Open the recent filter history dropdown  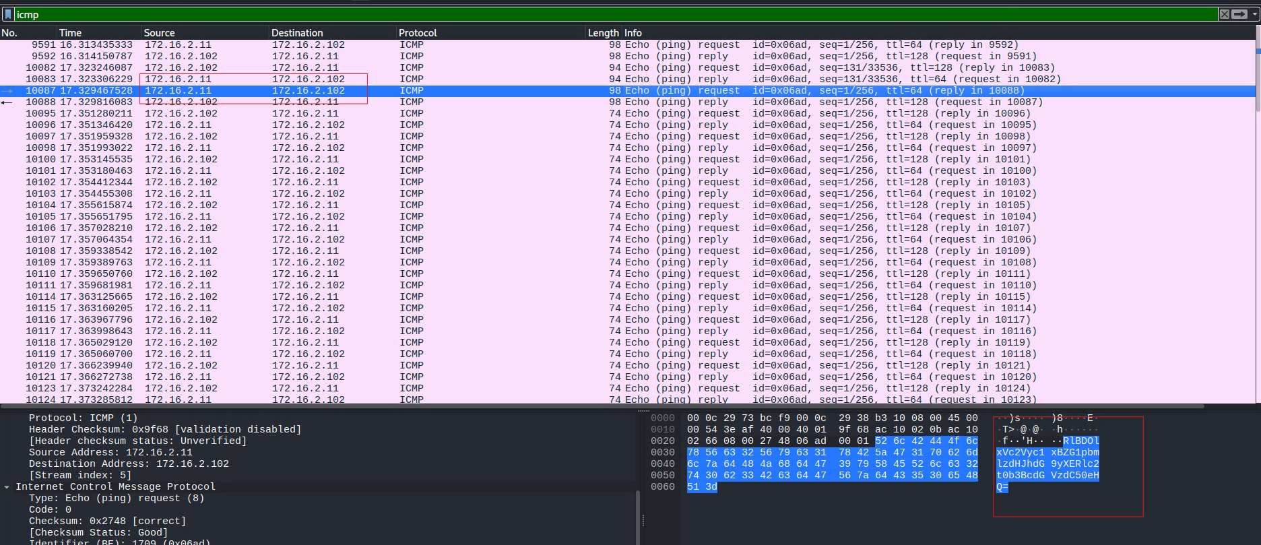click(1254, 14)
